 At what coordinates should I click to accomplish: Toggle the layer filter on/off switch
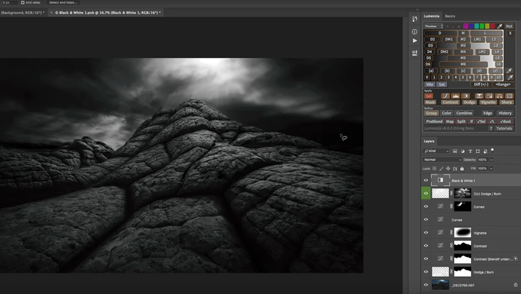point(492,150)
